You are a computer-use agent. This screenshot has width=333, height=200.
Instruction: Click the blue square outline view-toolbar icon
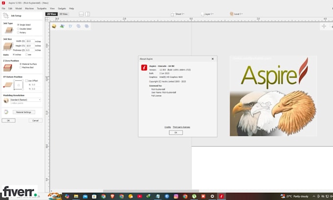[71, 26]
